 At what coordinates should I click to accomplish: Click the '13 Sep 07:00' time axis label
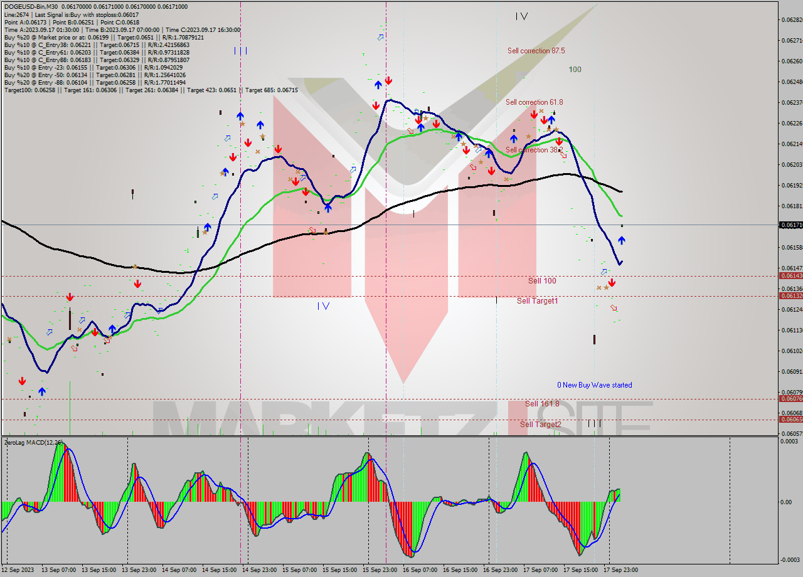58,570
